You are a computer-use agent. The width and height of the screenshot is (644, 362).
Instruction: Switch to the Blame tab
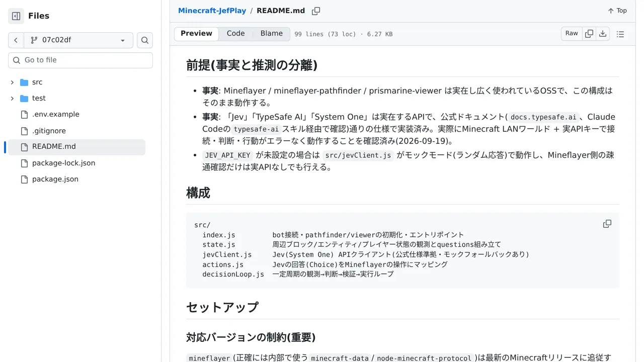[x=272, y=34]
